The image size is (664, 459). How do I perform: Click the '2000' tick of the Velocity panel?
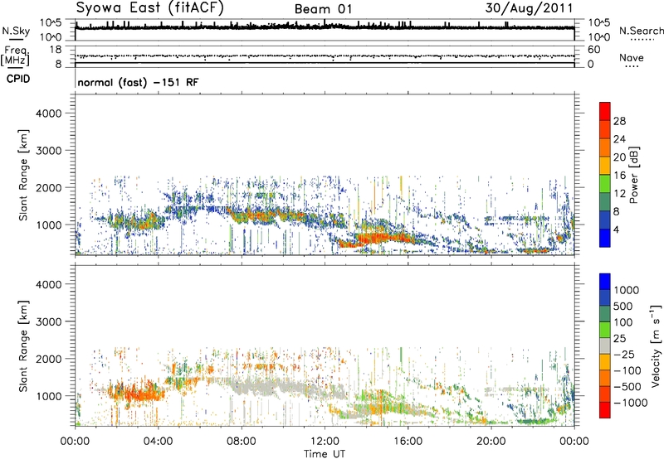(x=48, y=359)
